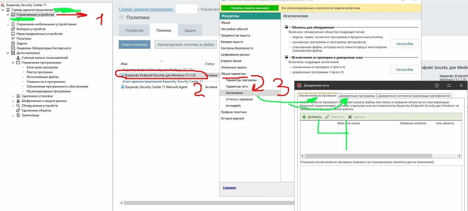
Task: Click the pencil Изменить icon
Action: tap(327, 117)
